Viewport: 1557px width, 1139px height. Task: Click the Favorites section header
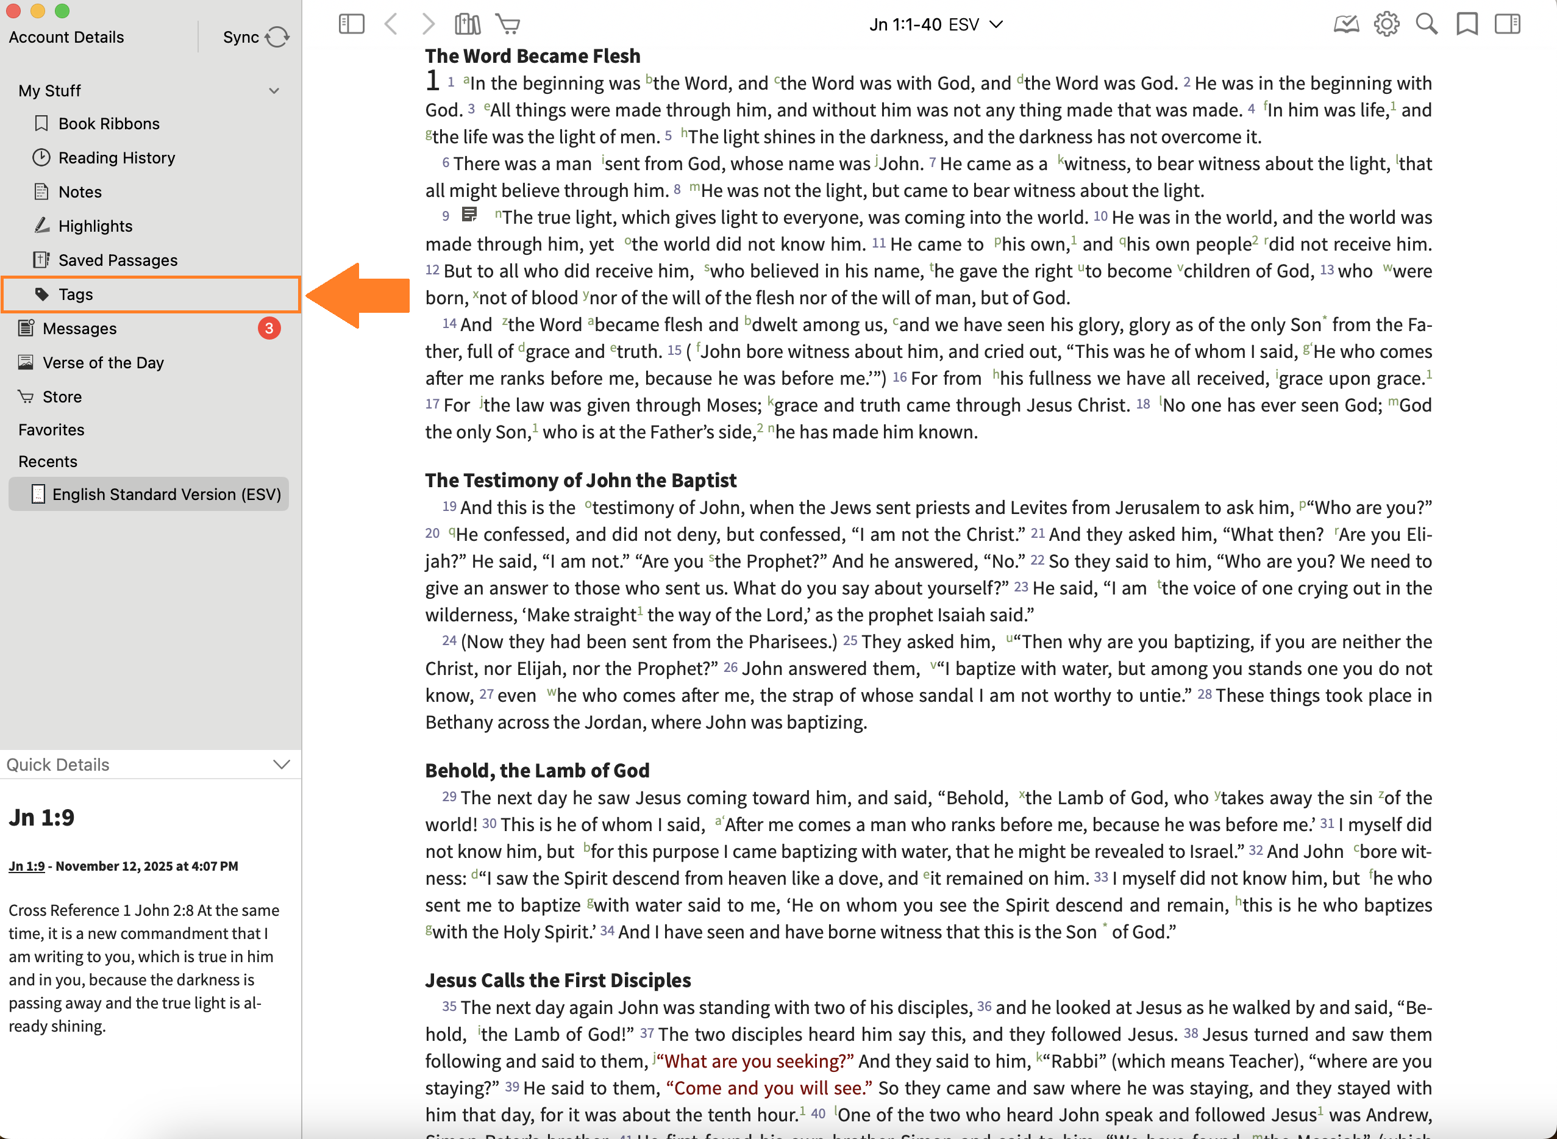51,429
